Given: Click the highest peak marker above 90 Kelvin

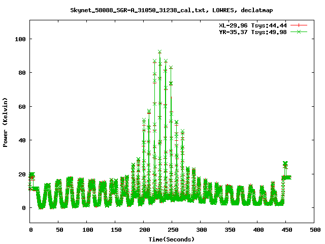Looking at the screenshot, I should pos(159,52).
